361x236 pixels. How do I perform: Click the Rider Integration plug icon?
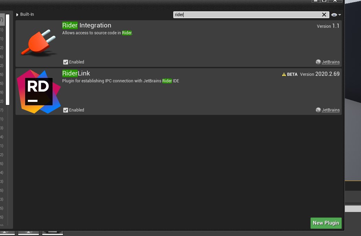pyautogui.click(x=39, y=43)
